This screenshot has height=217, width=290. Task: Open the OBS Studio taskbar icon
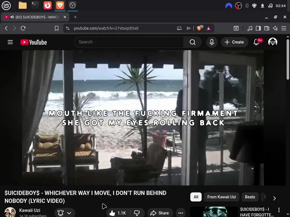(72, 5)
